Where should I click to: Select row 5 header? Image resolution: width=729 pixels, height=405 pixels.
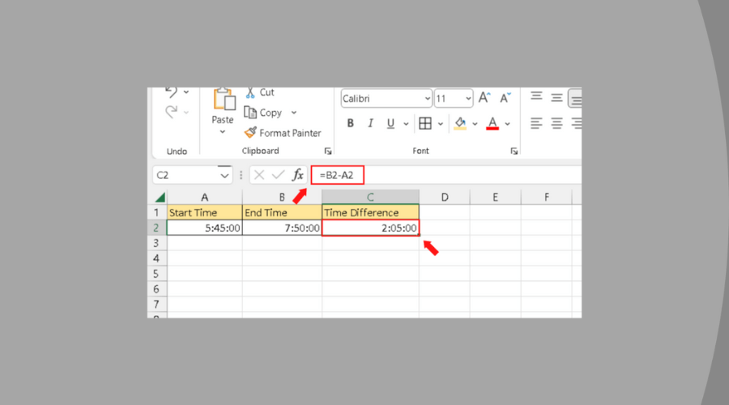156,274
